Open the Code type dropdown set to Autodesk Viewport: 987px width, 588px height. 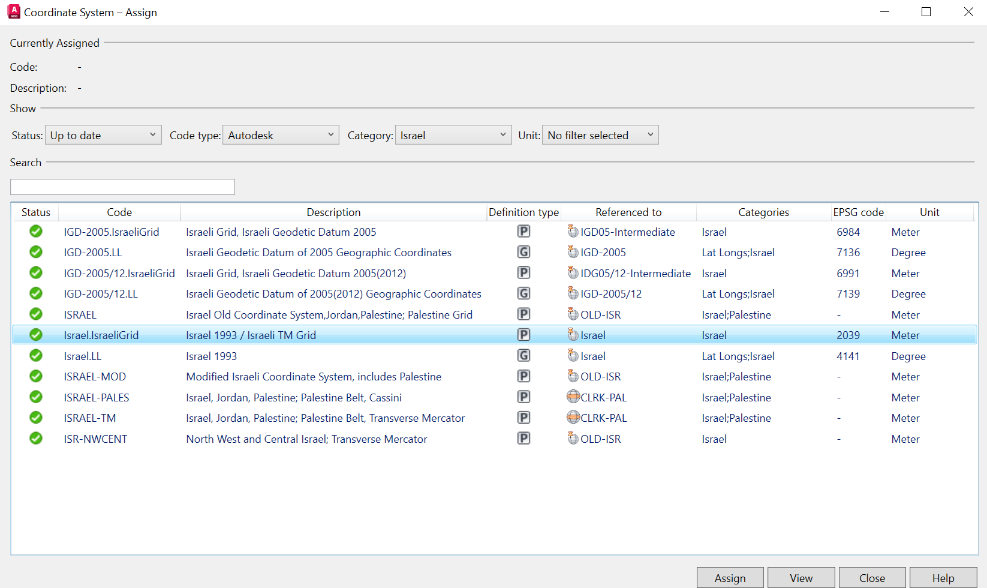pos(281,134)
